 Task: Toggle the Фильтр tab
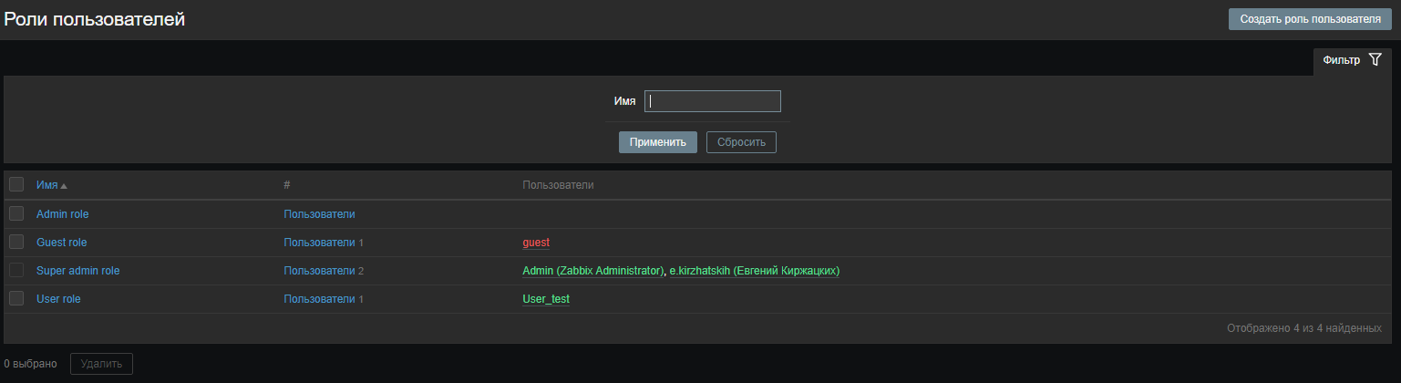pyautogui.click(x=1341, y=60)
